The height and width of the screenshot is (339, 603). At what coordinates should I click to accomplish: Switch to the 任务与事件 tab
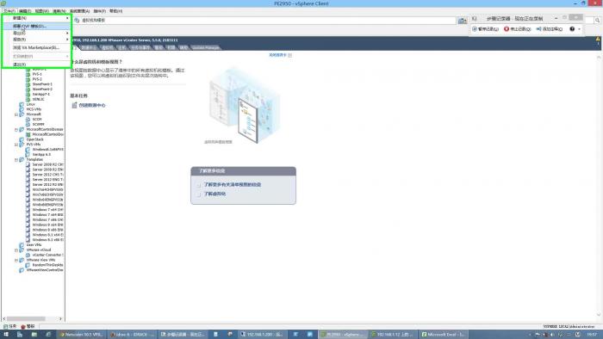pos(140,47)
